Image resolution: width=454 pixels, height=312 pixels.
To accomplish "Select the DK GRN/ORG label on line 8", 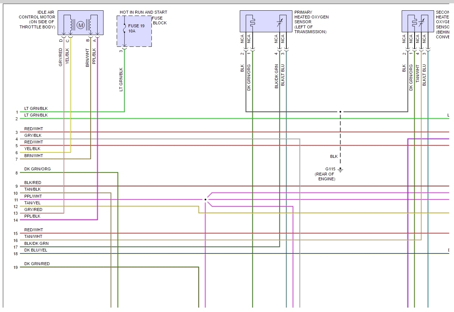I will [37, 169].
